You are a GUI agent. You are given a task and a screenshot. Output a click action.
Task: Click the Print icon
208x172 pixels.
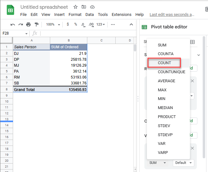pos(29,25)
